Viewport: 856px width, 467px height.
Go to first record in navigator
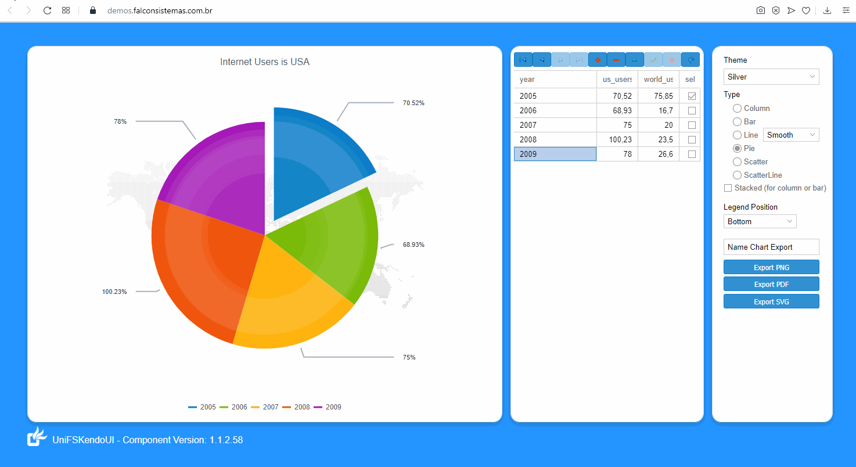coord(523,60)
